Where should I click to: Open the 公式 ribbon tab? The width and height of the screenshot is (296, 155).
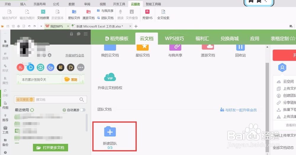(x=56, y=4)
